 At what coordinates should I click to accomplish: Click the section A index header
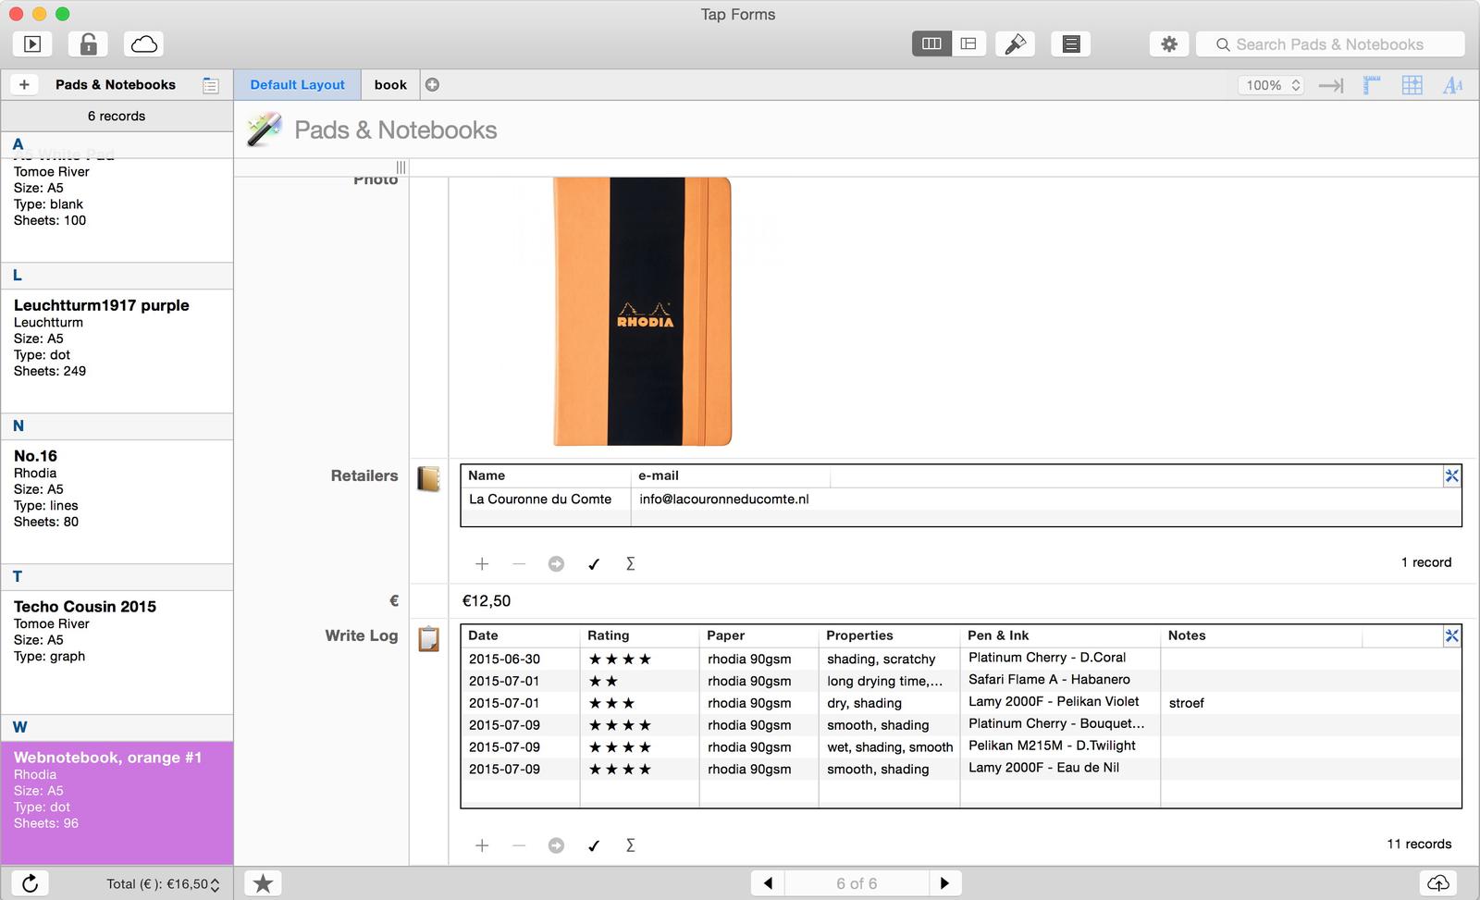[x=117, y=144]
